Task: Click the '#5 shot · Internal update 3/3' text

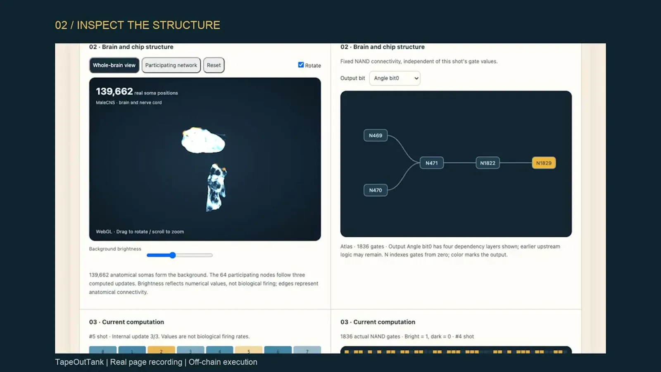Action: pos(169,336)
